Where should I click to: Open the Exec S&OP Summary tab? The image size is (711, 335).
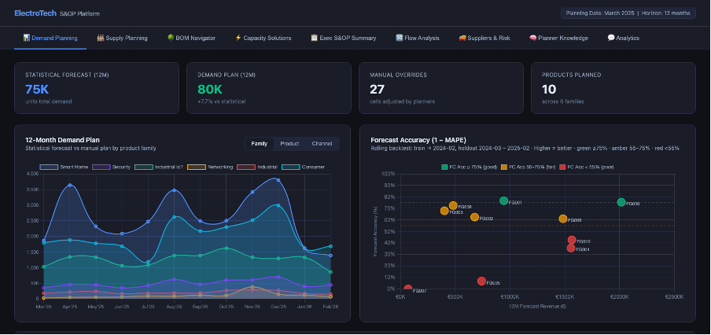coord(343,38)
